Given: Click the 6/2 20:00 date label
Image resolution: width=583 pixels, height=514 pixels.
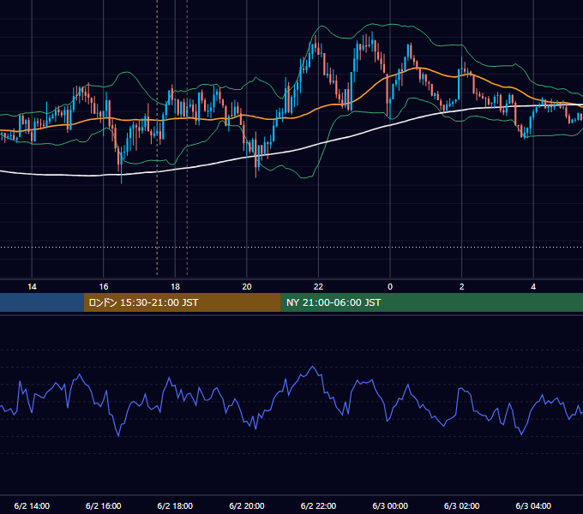Looking at the screenshot, I should [x=247, y=505].
